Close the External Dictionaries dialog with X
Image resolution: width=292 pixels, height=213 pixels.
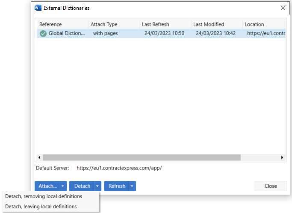283,8
